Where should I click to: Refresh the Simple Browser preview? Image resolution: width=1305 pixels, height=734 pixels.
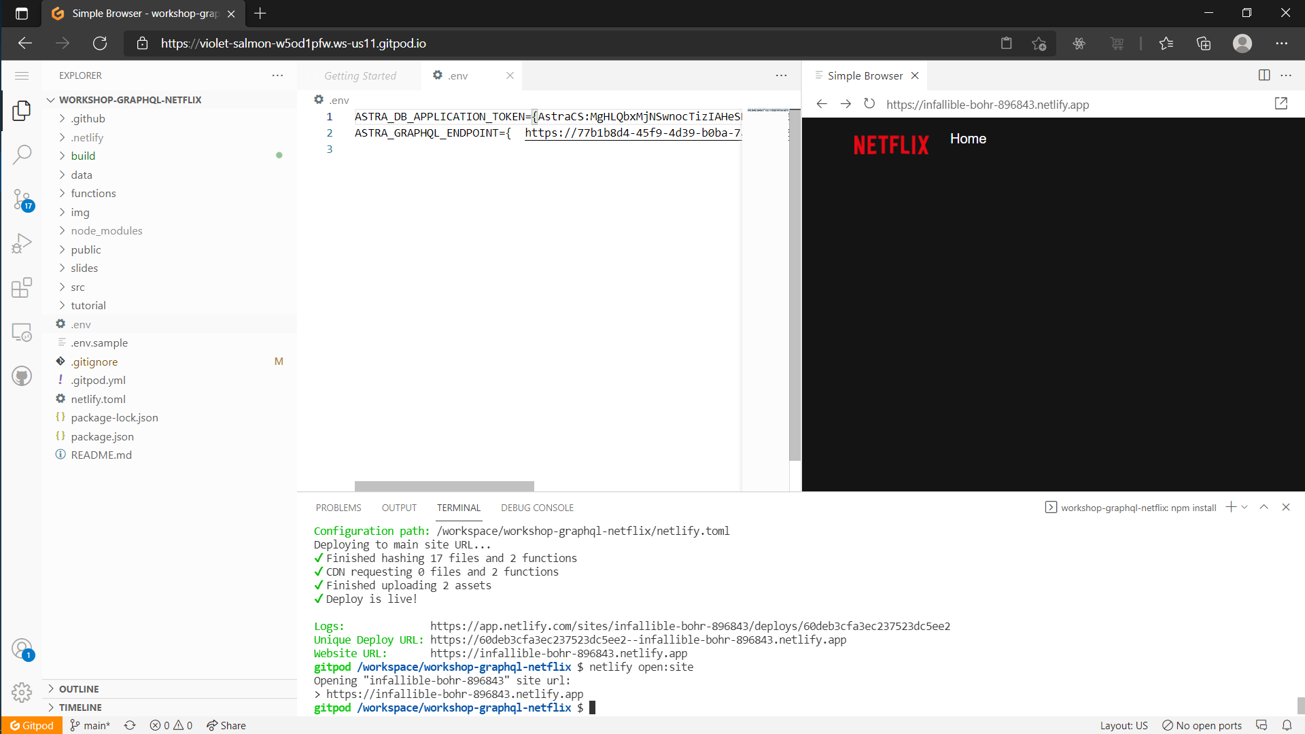click(x=869, y=104)
